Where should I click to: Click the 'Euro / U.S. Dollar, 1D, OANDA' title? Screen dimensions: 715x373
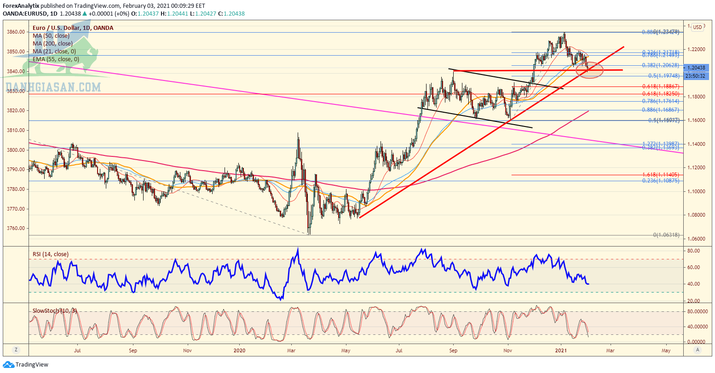coord(73,28)
